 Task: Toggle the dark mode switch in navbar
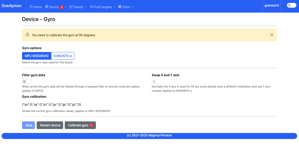291,5
